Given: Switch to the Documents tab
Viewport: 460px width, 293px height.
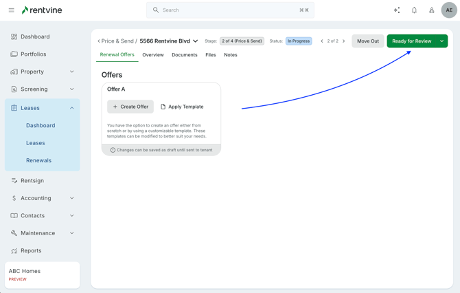Looking at the screenshot, I should (x=184, y=55).
